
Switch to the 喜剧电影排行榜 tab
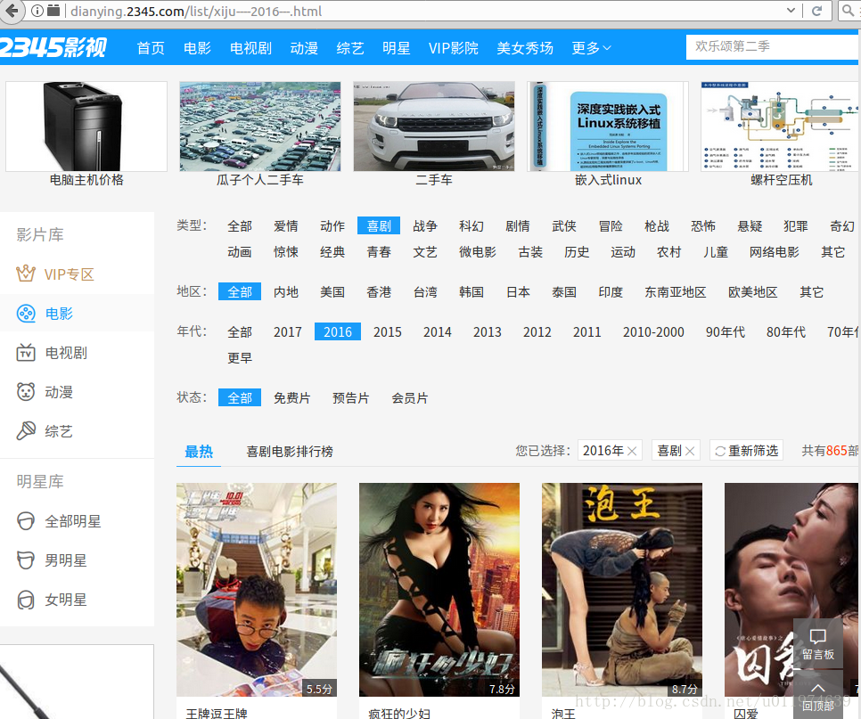290,452
